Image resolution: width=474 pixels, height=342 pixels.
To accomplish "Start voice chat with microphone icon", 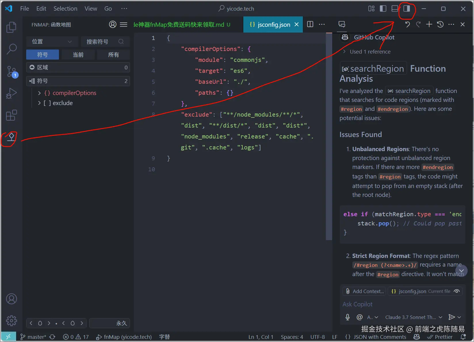I will click(348, 317).
